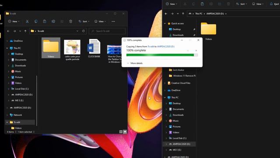Image resolution: width=280 pixels, height=158 pixels.
Task: Select Pictures in To edit window sidebar
Action: click(19, 77)
